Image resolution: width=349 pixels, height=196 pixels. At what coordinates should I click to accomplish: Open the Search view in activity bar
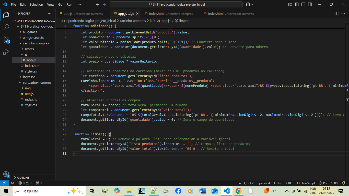click(x=6, y=27)
